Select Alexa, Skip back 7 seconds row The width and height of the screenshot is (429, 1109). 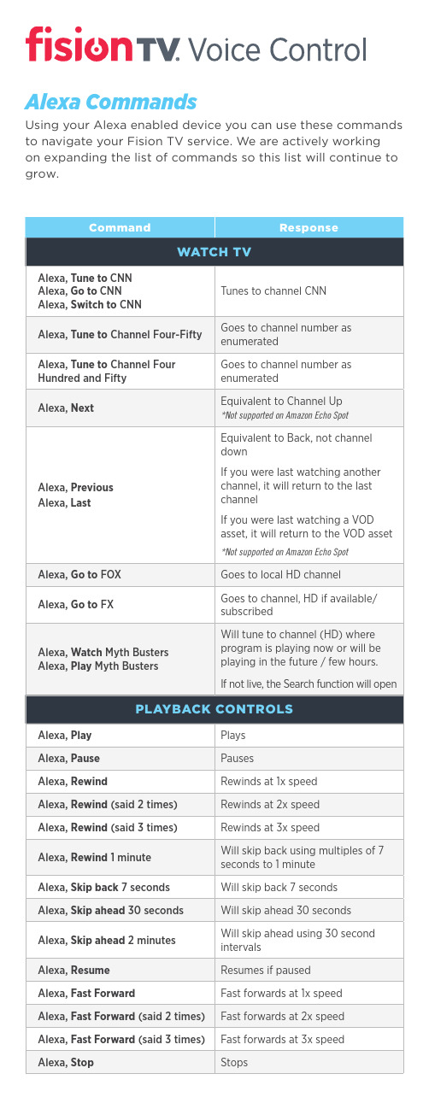coord(214,887)
